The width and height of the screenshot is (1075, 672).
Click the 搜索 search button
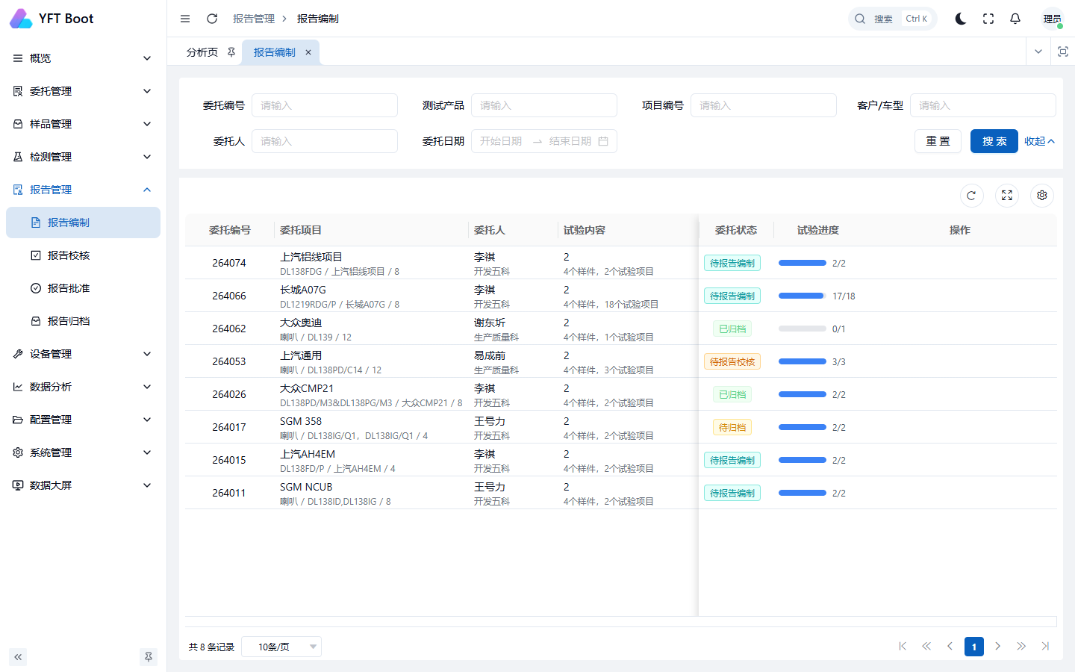pyautogui.click(x=994, y=141)
